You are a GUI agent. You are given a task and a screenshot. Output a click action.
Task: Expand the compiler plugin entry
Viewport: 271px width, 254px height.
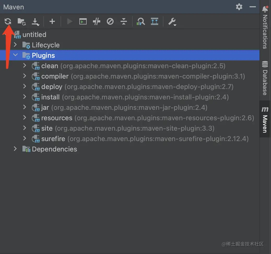[x=25, y=76]
